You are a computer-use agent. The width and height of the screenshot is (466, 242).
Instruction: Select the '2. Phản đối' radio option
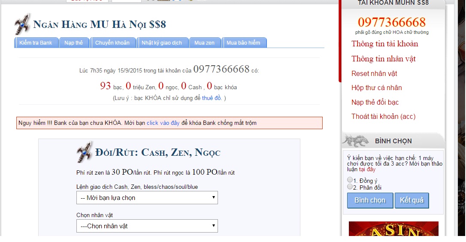click(350, 187)
